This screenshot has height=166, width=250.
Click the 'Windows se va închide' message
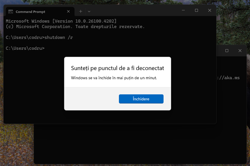(114, 78)
